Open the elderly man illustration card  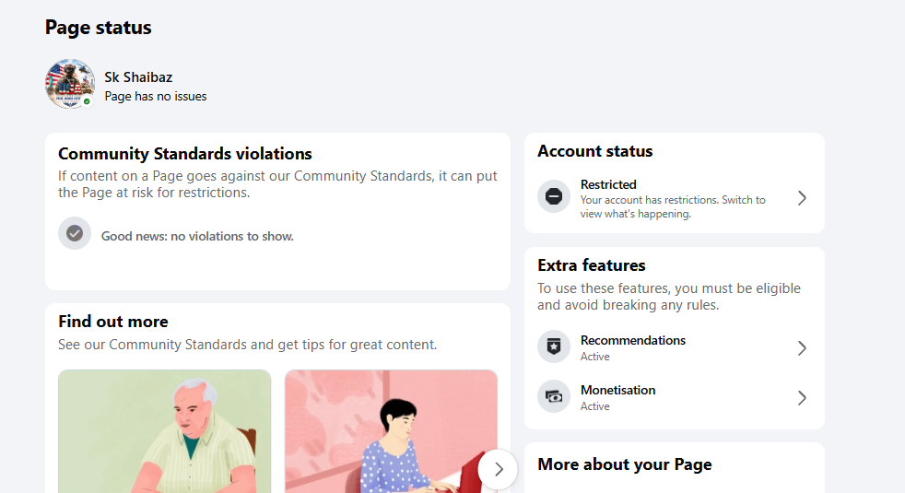point(164,431)
